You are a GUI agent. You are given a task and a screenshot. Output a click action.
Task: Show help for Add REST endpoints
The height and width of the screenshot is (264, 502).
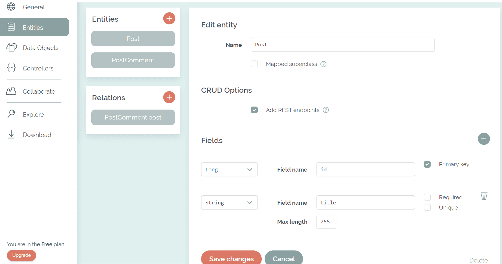[326, 110]
